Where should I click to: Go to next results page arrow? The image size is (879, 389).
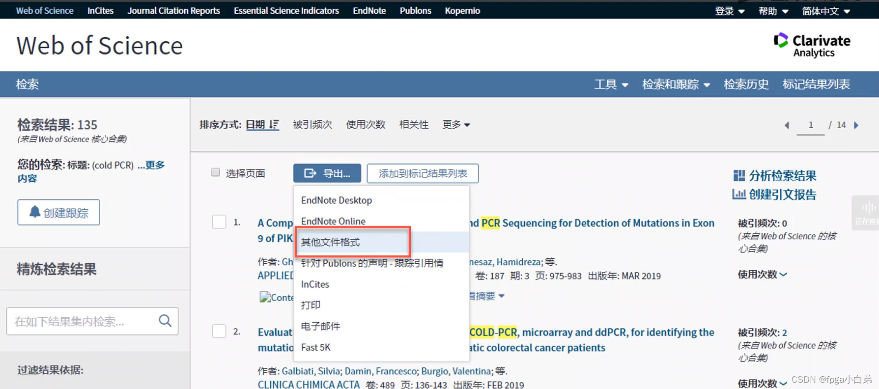point(856,125)
